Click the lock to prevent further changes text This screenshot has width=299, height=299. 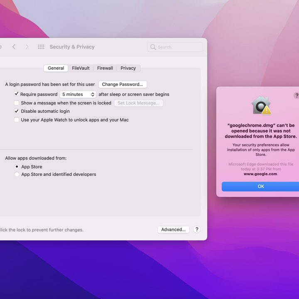coord(42,230)
